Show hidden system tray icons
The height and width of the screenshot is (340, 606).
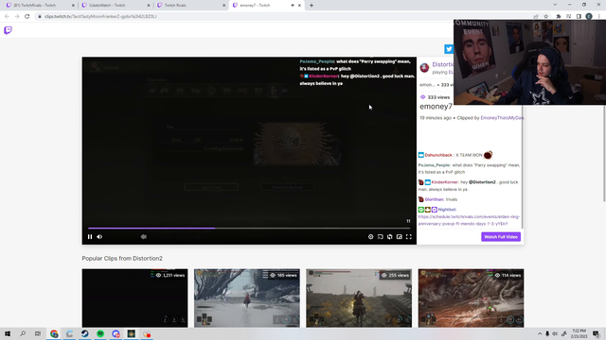[x=540, y=333]
